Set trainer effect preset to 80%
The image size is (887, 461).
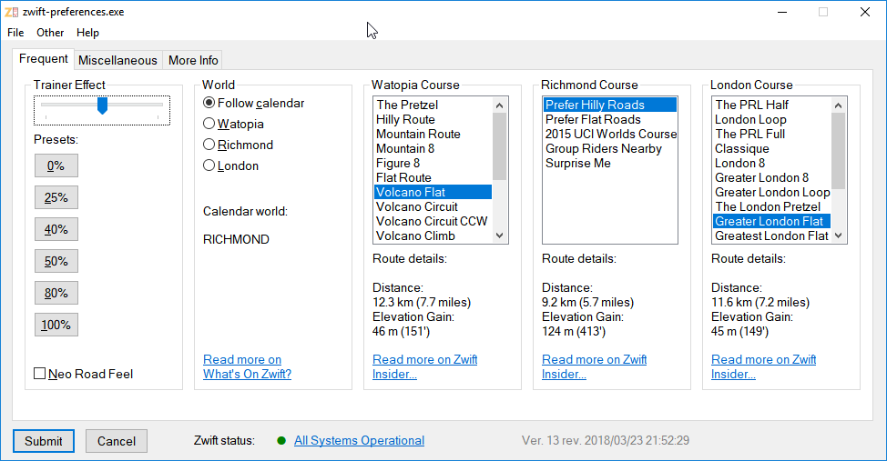point(56,293)
